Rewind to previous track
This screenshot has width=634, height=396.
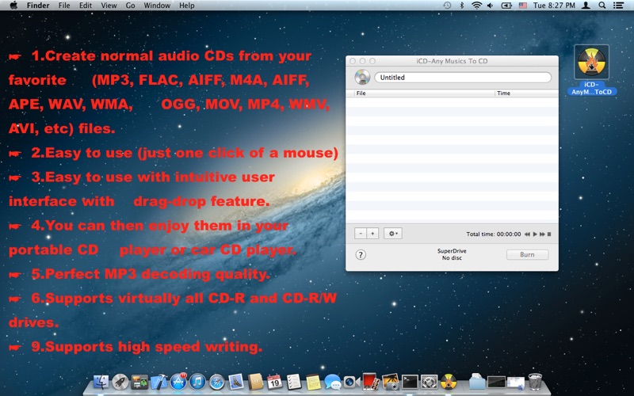(x=527, y=234)
